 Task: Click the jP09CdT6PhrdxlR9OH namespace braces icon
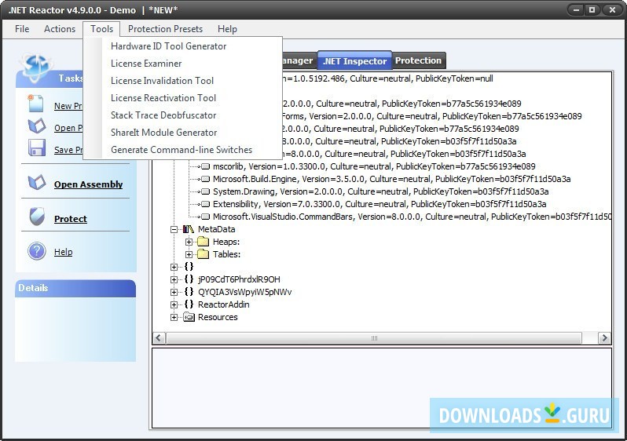pyautogui.click(x=189, y=279)
